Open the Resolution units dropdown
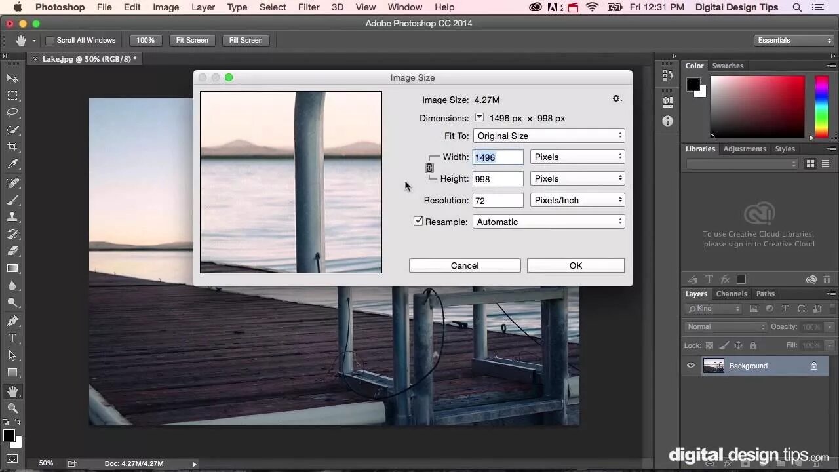The image size is (839, 472). 577,200
